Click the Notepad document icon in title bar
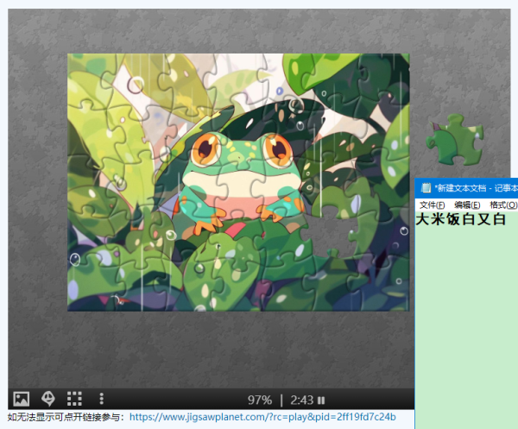This screenshot has height=429, width=518. coord(426,188)
